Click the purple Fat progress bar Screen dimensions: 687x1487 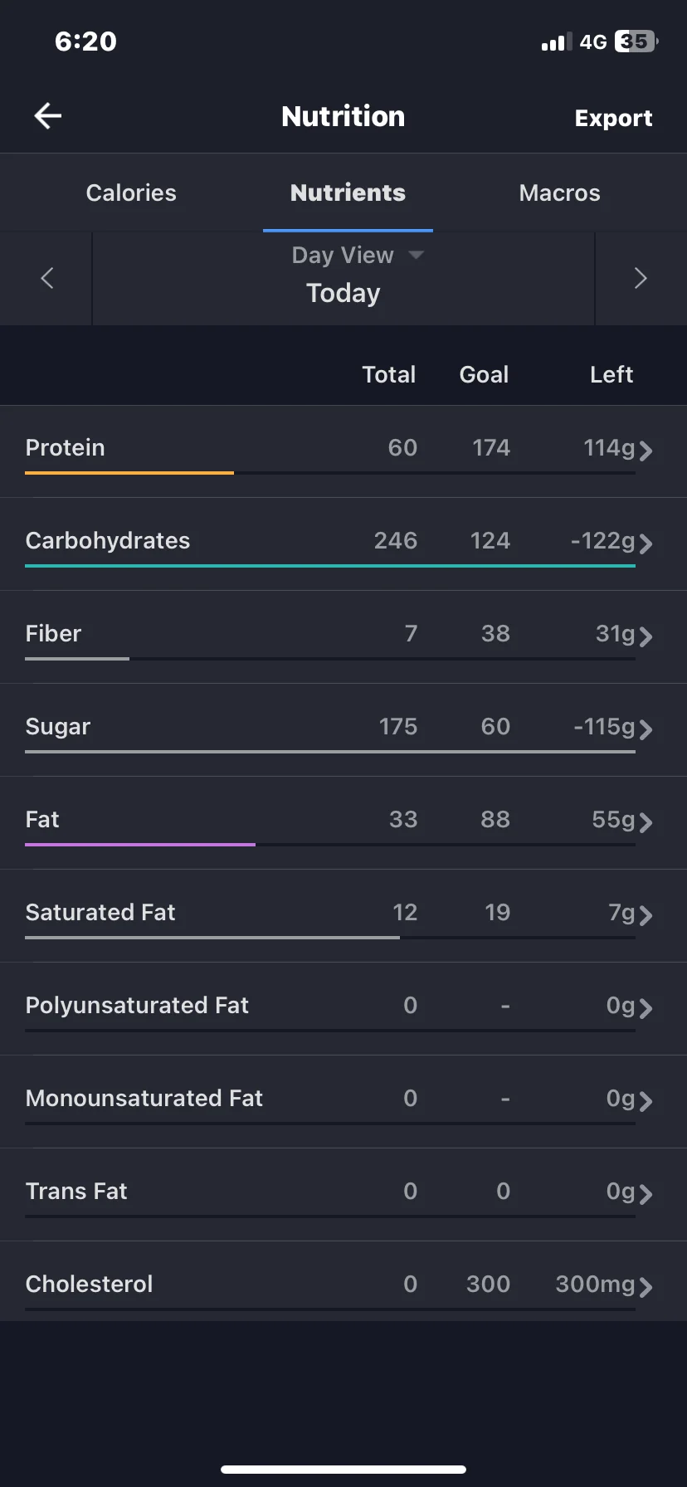(x=140, y=845)
